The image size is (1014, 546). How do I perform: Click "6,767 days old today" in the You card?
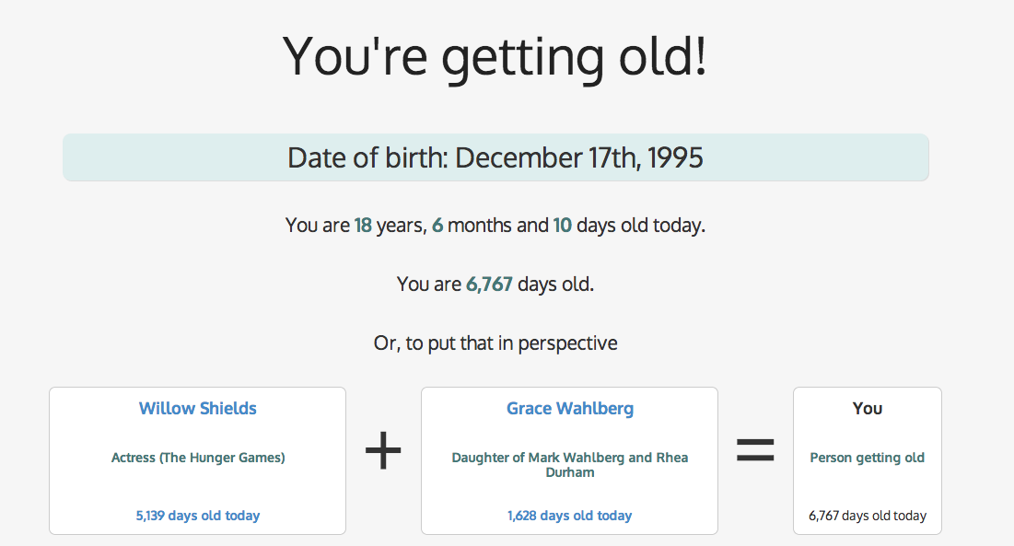(868, 516)
